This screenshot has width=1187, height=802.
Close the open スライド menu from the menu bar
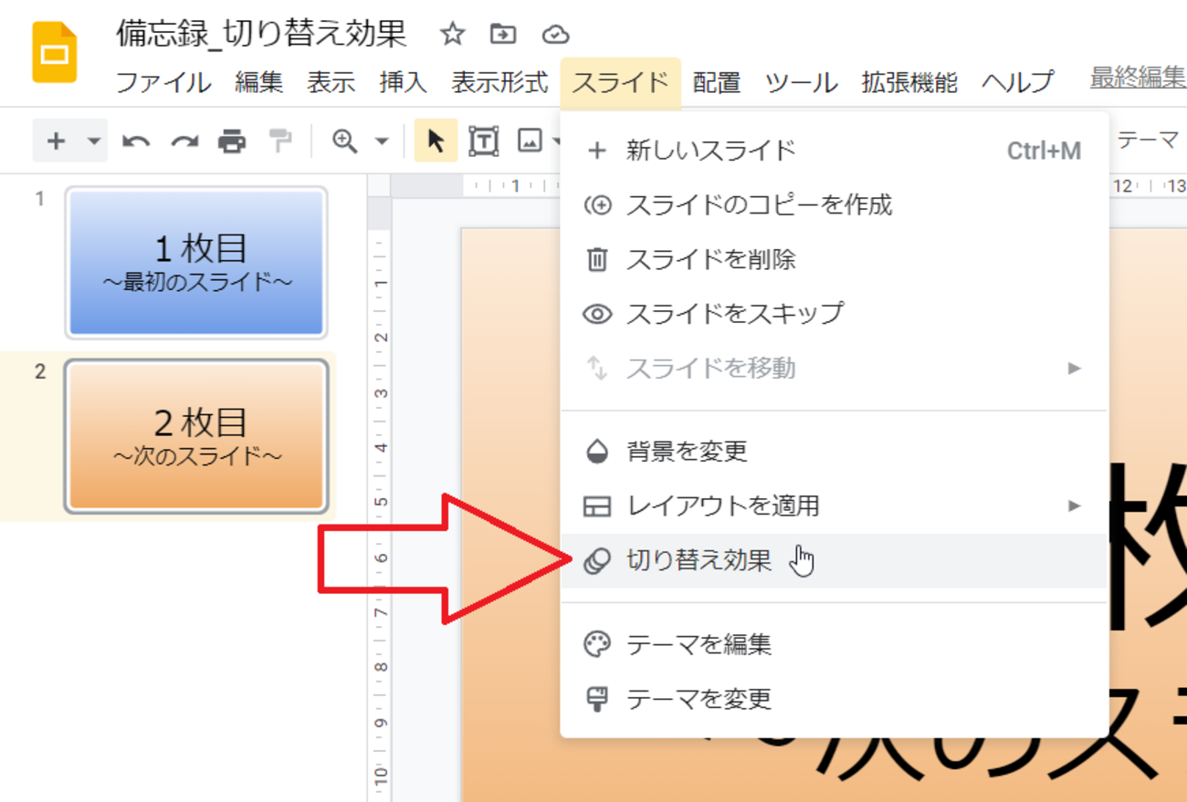[621, 83]
